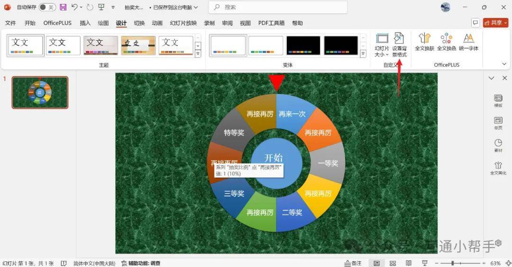This screenshot has width=512, height=267.
Task: Click the 统一字体 icon
Action: [468, 42]
